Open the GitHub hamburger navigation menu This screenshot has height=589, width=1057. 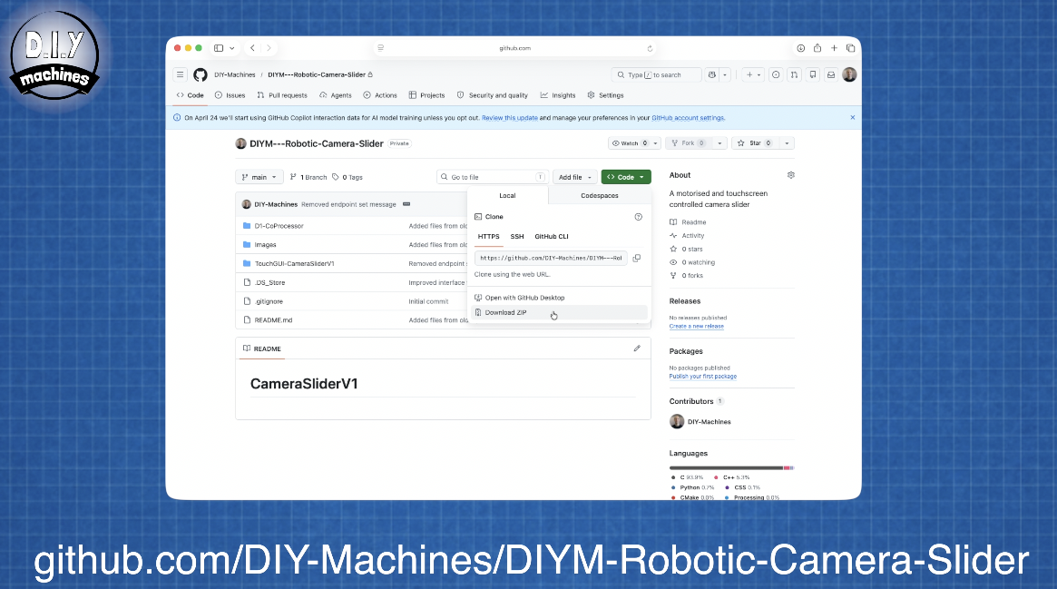180,74
